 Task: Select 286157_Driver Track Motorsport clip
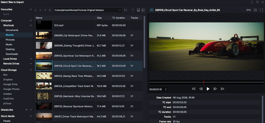(89, 116)
